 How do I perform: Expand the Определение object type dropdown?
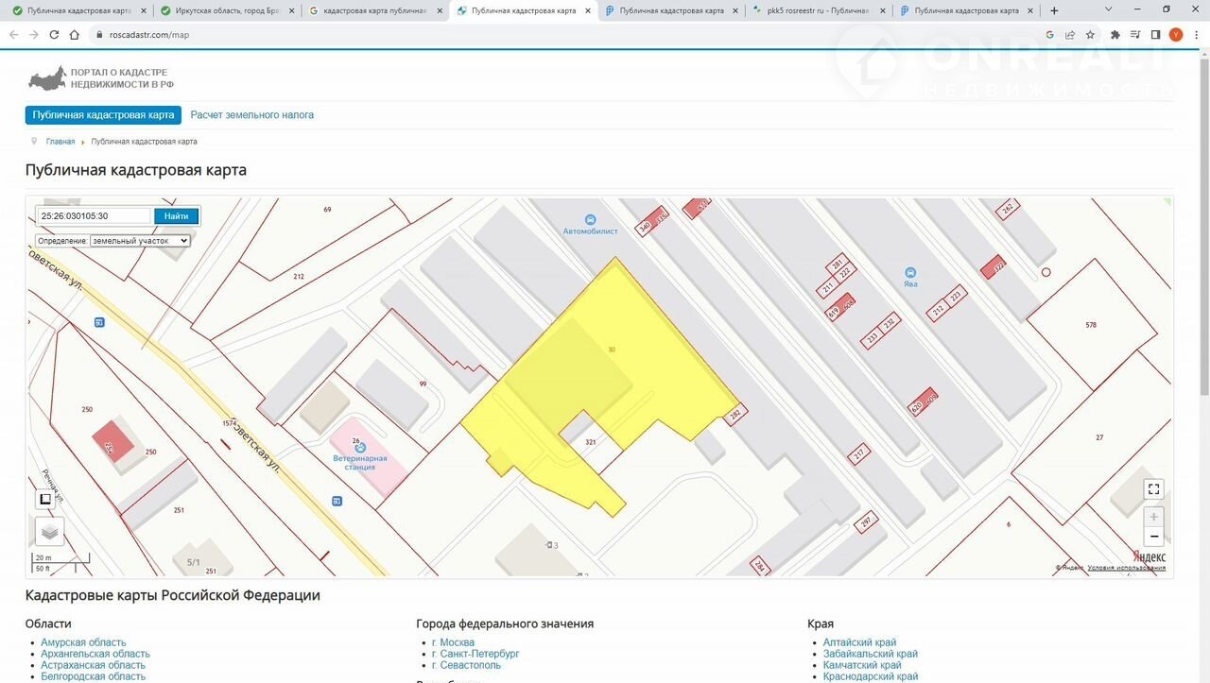tap(140, 241)
